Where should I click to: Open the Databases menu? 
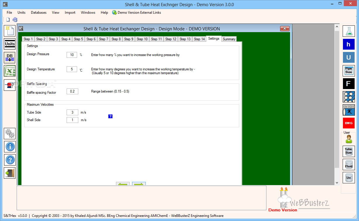point(39,13)
